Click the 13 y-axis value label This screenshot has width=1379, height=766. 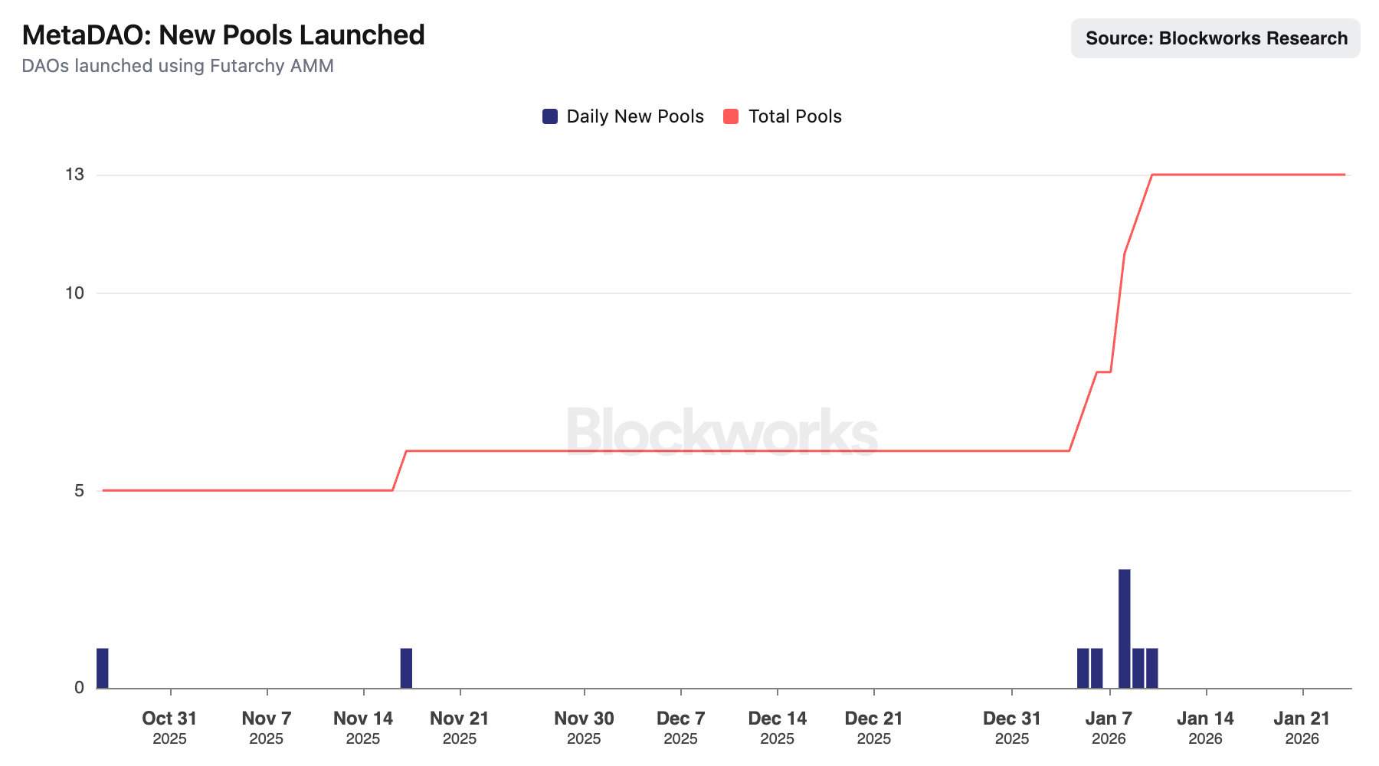tap(74, 175)
